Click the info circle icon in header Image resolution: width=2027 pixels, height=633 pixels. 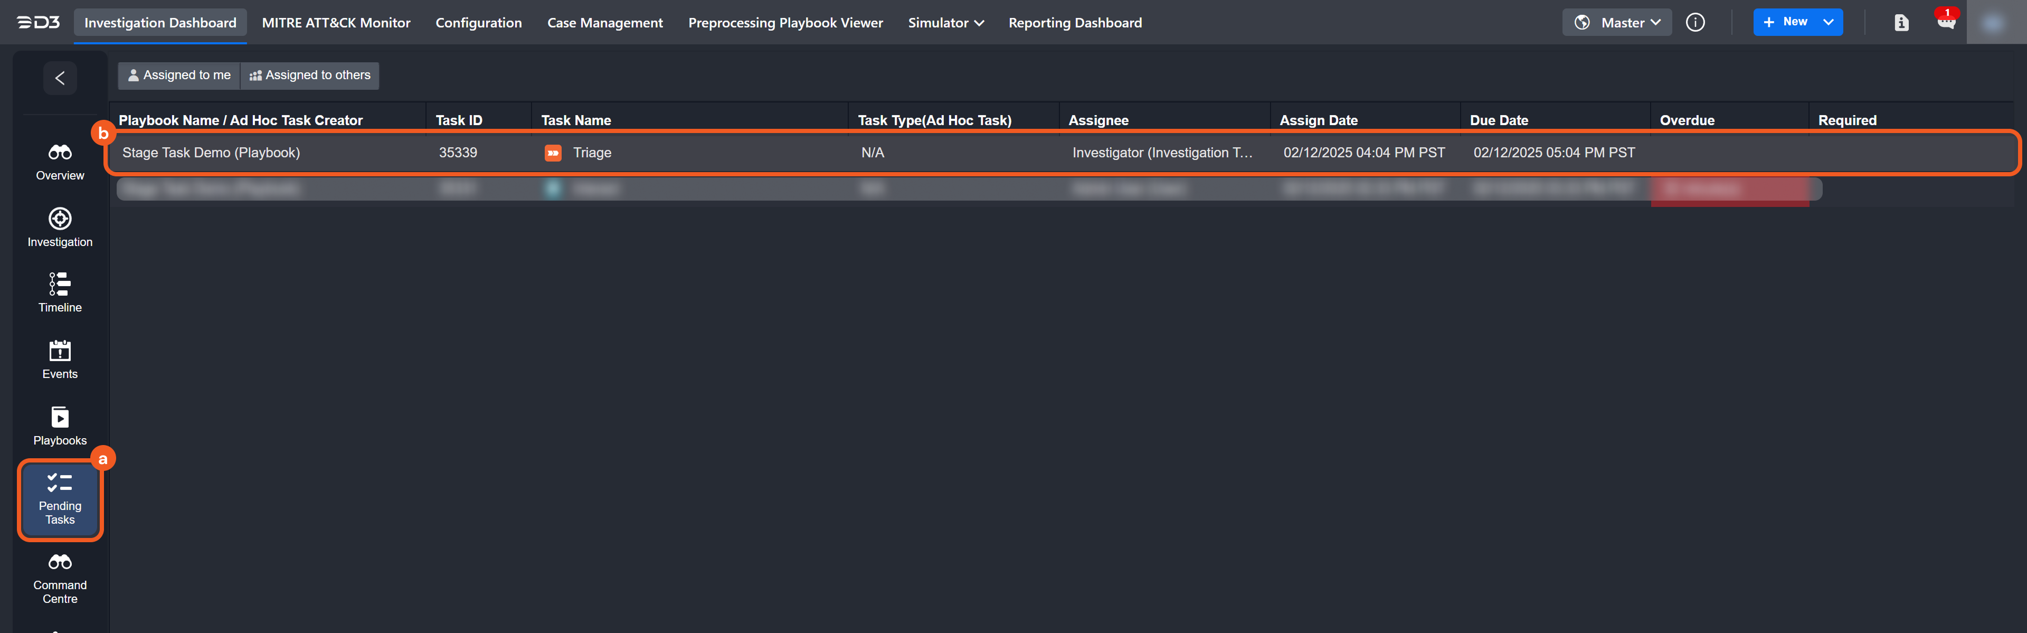(x=1695, y=23)
